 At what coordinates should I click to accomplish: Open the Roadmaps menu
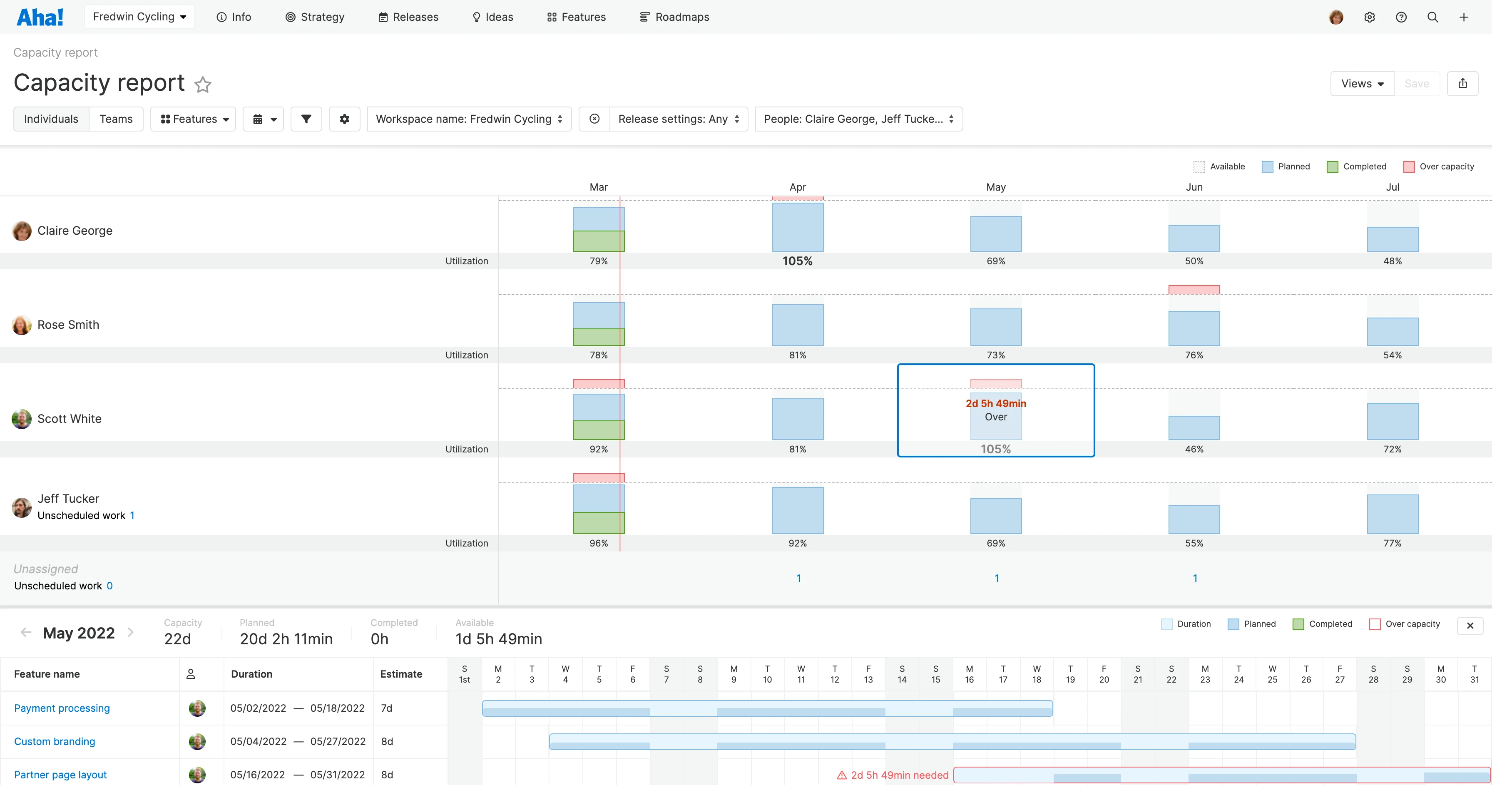click(x=674, y=17)
